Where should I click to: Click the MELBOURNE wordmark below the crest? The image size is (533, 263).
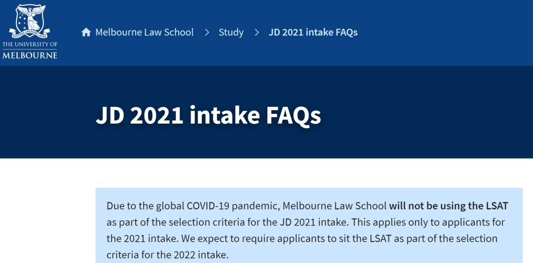30,55
